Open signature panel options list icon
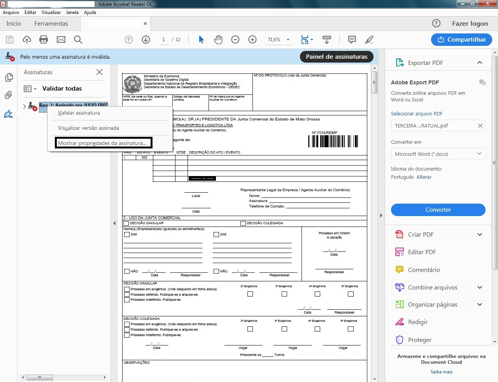498x382 pixels. [x=30, y=89]
